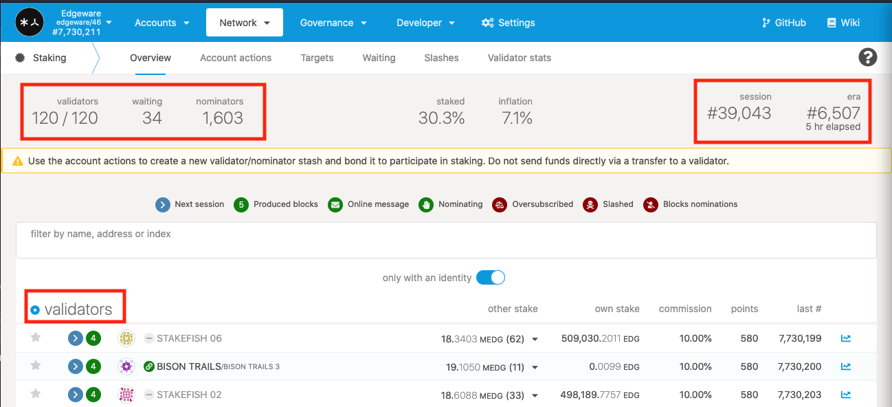Screen dimensions: 892x407
Task: Expand STAKEFISH 06 other stake nominators
Action: (x=535, y=339)
